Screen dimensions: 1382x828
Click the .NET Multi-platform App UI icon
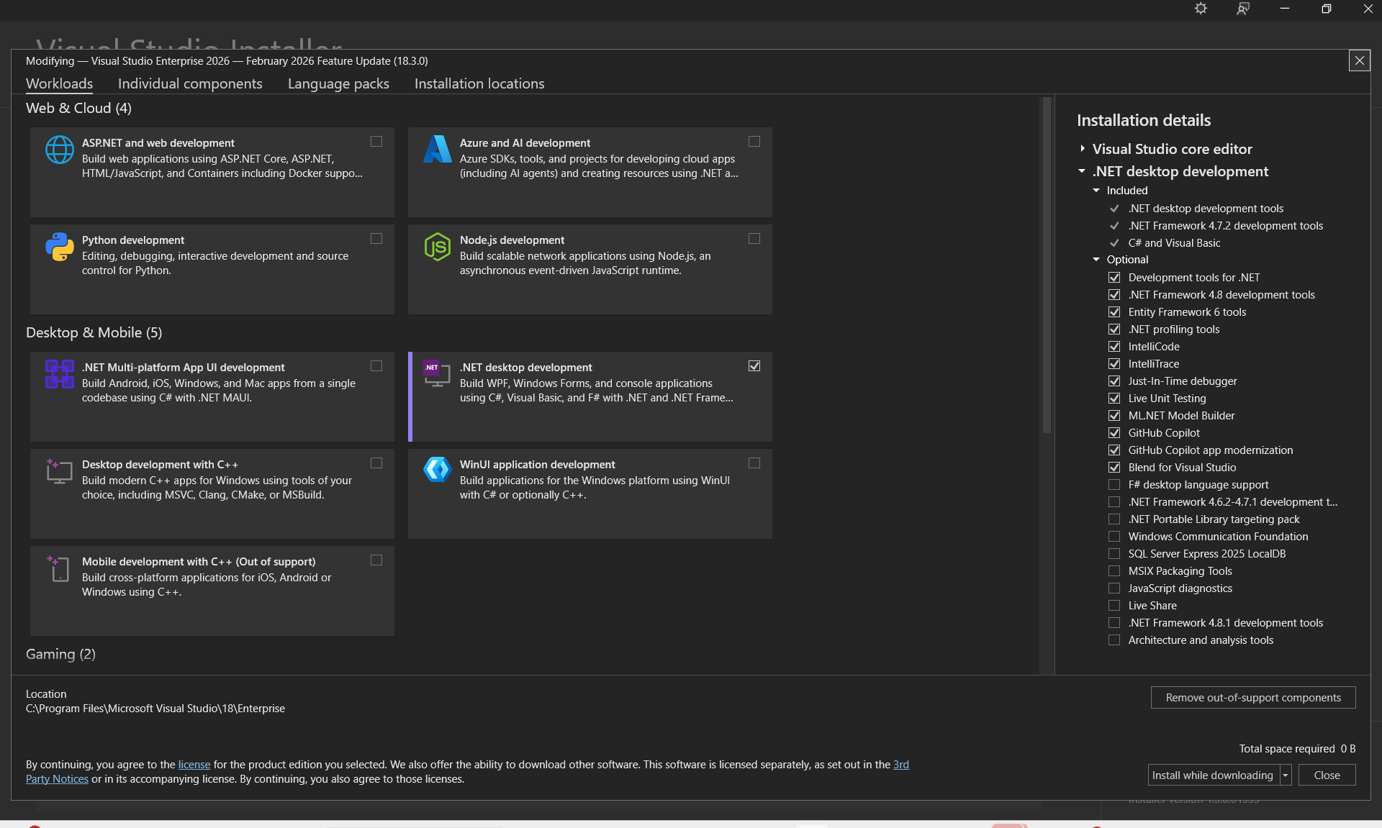click(x=59, y=375)
